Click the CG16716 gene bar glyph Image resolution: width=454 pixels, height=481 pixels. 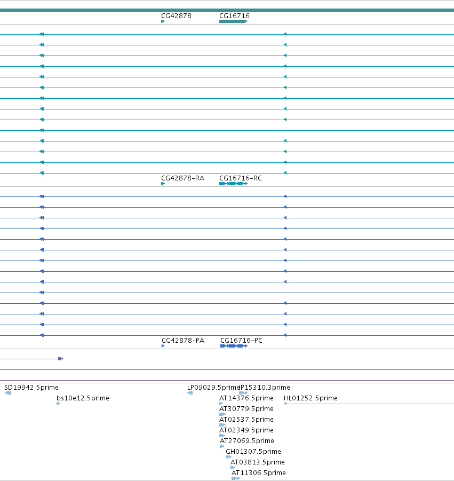coord(233,21)
